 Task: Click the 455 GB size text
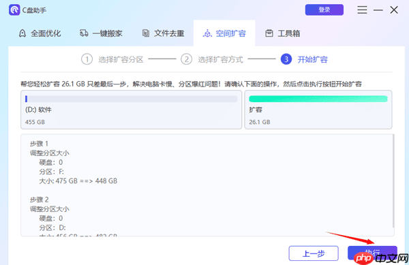[35, 122]
